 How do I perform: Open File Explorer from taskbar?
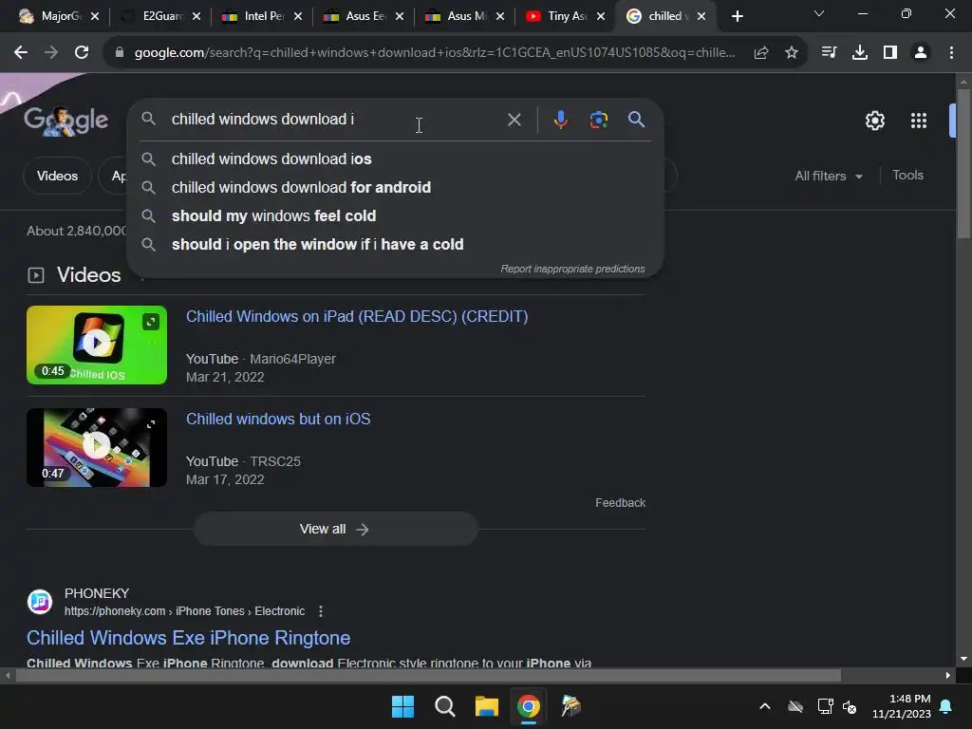tap(487, 706)
